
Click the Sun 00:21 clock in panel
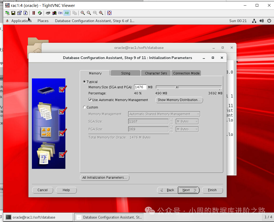coord(238,21)
